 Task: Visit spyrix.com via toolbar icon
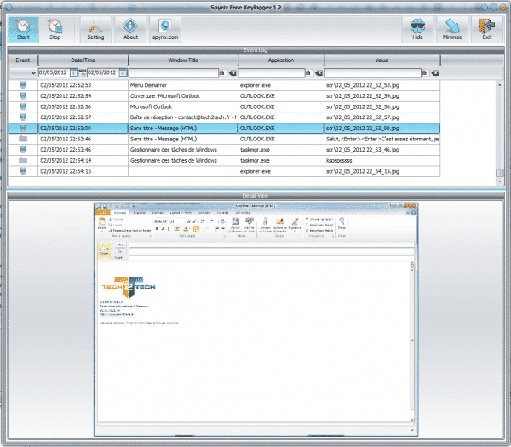(165, 28)
